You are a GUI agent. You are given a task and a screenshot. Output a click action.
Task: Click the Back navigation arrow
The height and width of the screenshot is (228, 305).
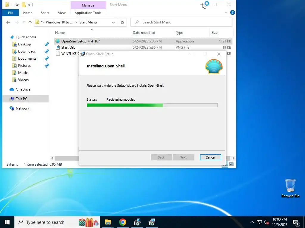8,22
